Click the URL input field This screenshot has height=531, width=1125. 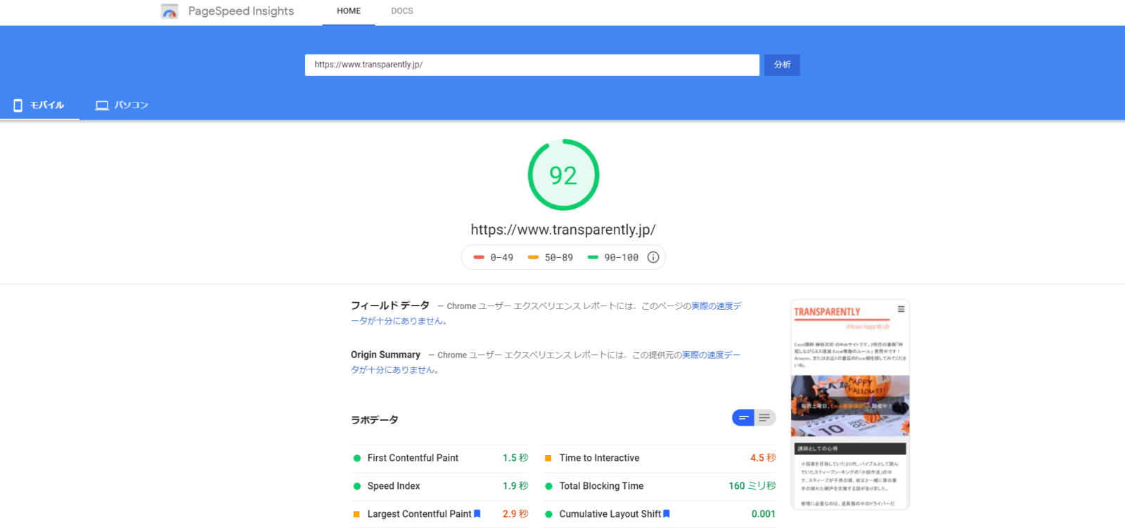[x=532, y=65]
